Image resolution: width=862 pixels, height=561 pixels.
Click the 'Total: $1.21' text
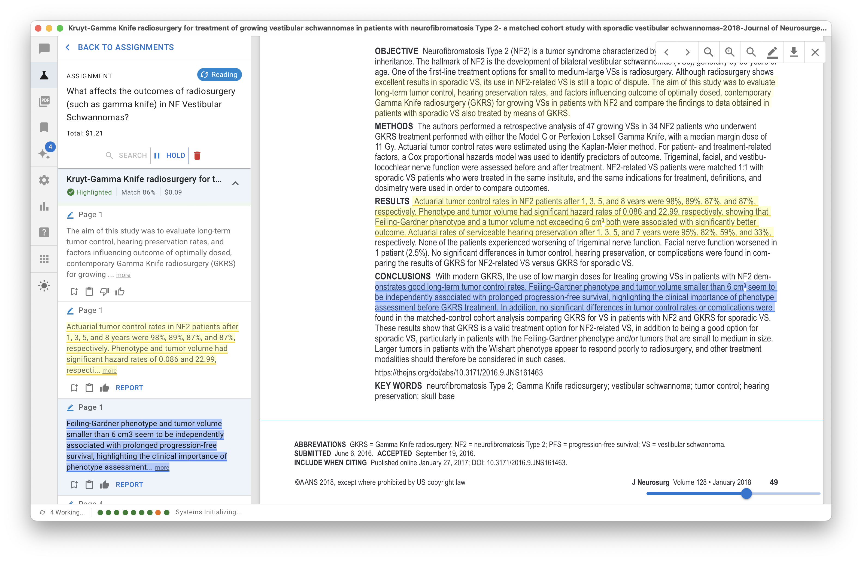[x=84, y=133]
